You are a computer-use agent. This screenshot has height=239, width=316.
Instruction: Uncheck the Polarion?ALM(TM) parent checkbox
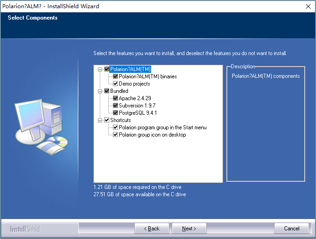point(107,69)
